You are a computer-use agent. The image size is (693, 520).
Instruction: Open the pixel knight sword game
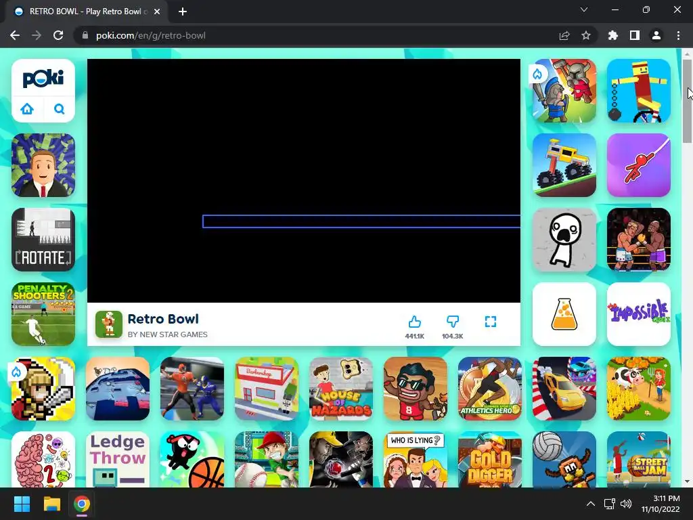43,389
